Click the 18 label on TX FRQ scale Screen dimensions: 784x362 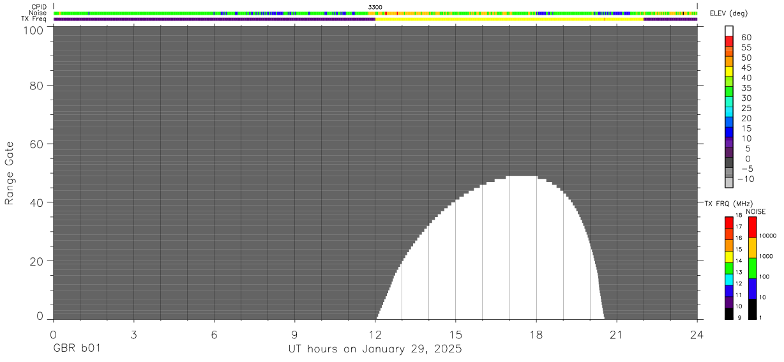coord(739,216)
